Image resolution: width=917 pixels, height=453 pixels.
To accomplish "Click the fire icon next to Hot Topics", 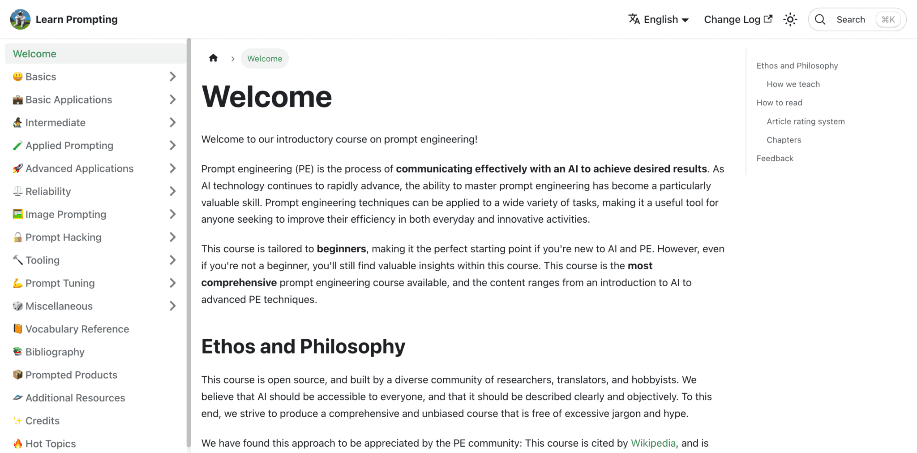I will coord(17,444).
